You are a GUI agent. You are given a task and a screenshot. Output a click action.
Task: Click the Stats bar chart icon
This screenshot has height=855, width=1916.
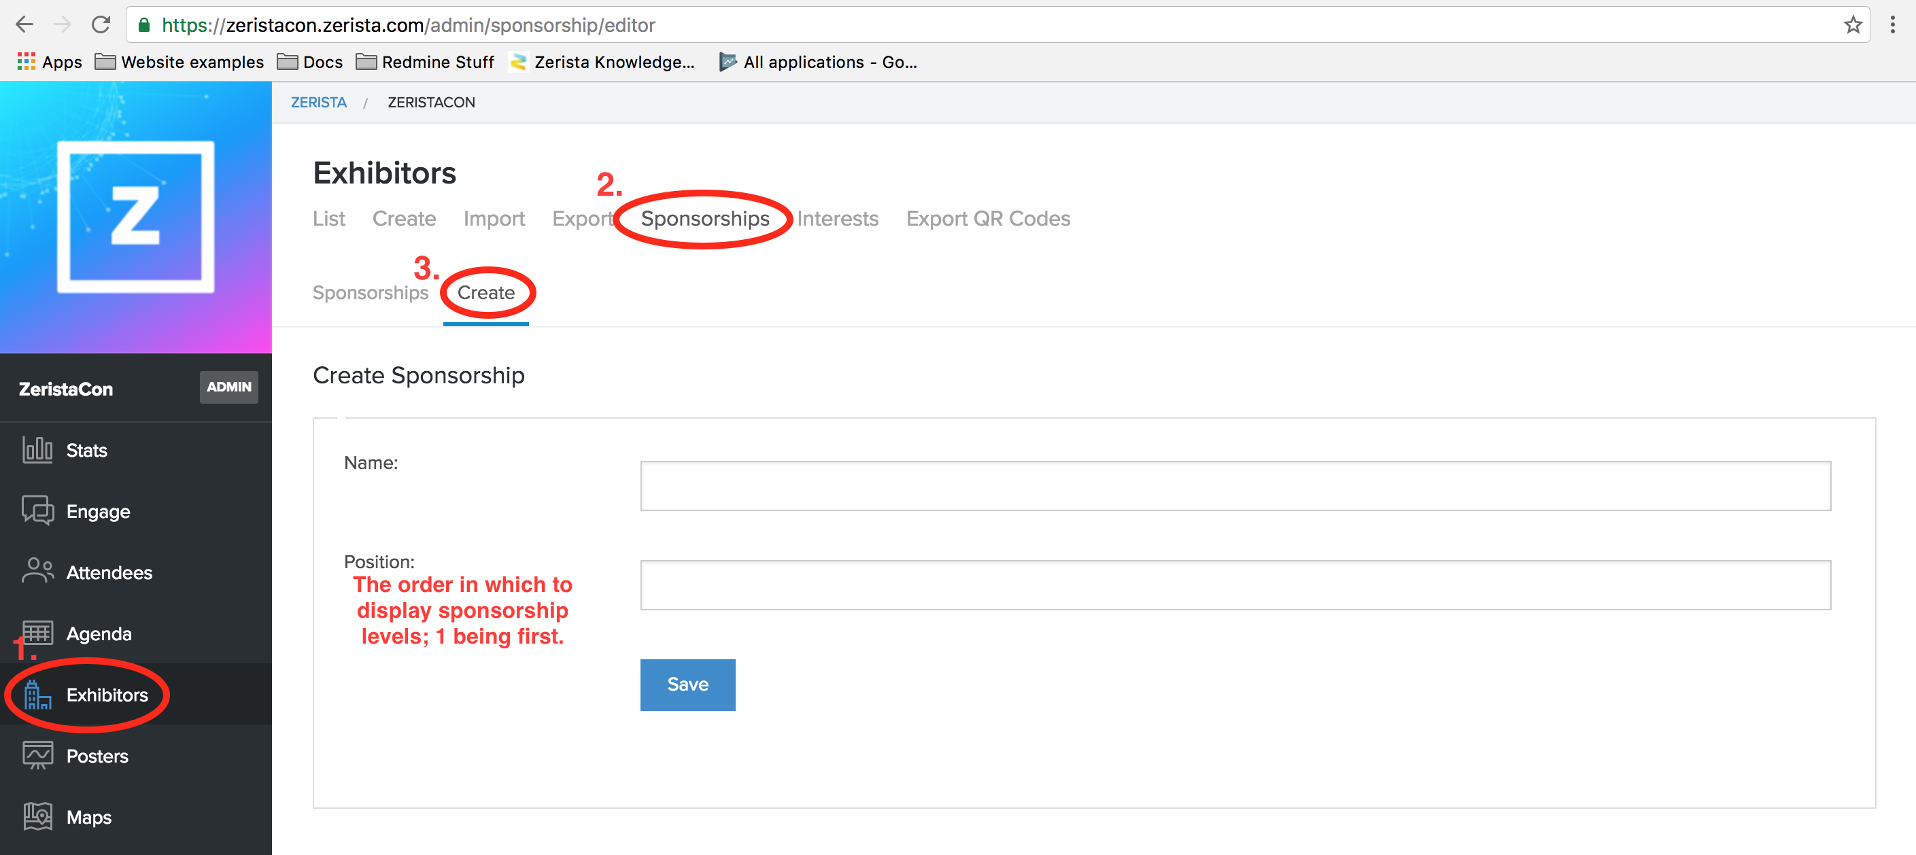(37, 450)
